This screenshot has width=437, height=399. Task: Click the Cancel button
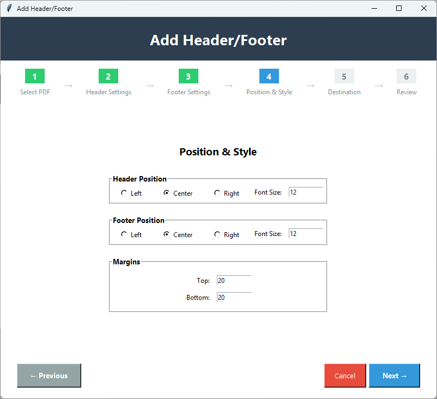tap(345, 376)
